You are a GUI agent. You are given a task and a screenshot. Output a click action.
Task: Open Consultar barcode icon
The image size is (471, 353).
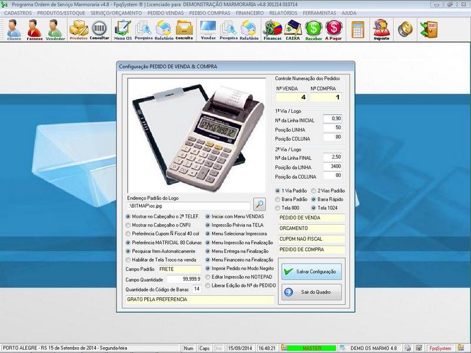point(99,29)
